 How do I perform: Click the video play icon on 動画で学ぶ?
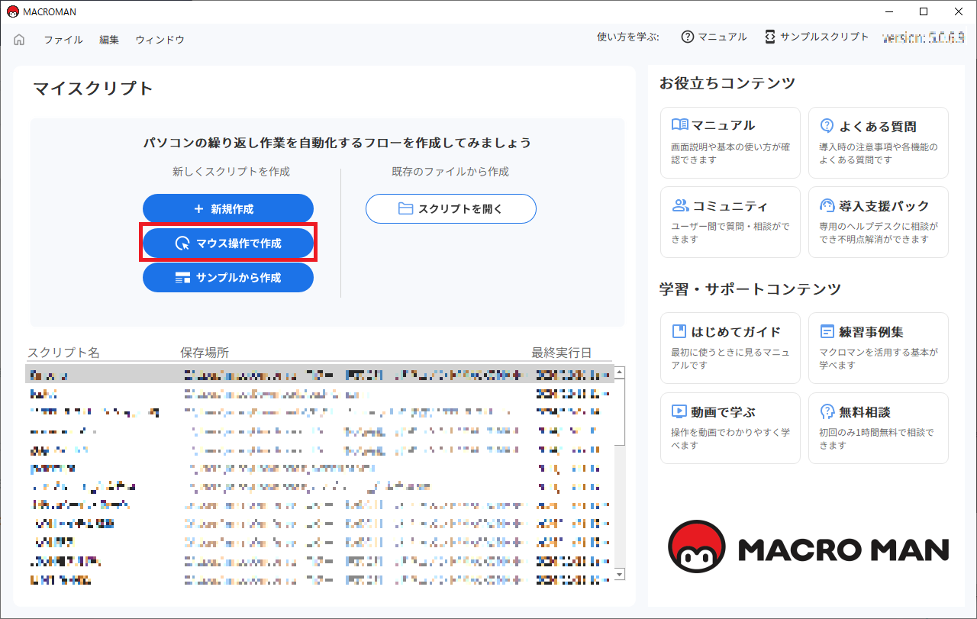tap(679, 411)
